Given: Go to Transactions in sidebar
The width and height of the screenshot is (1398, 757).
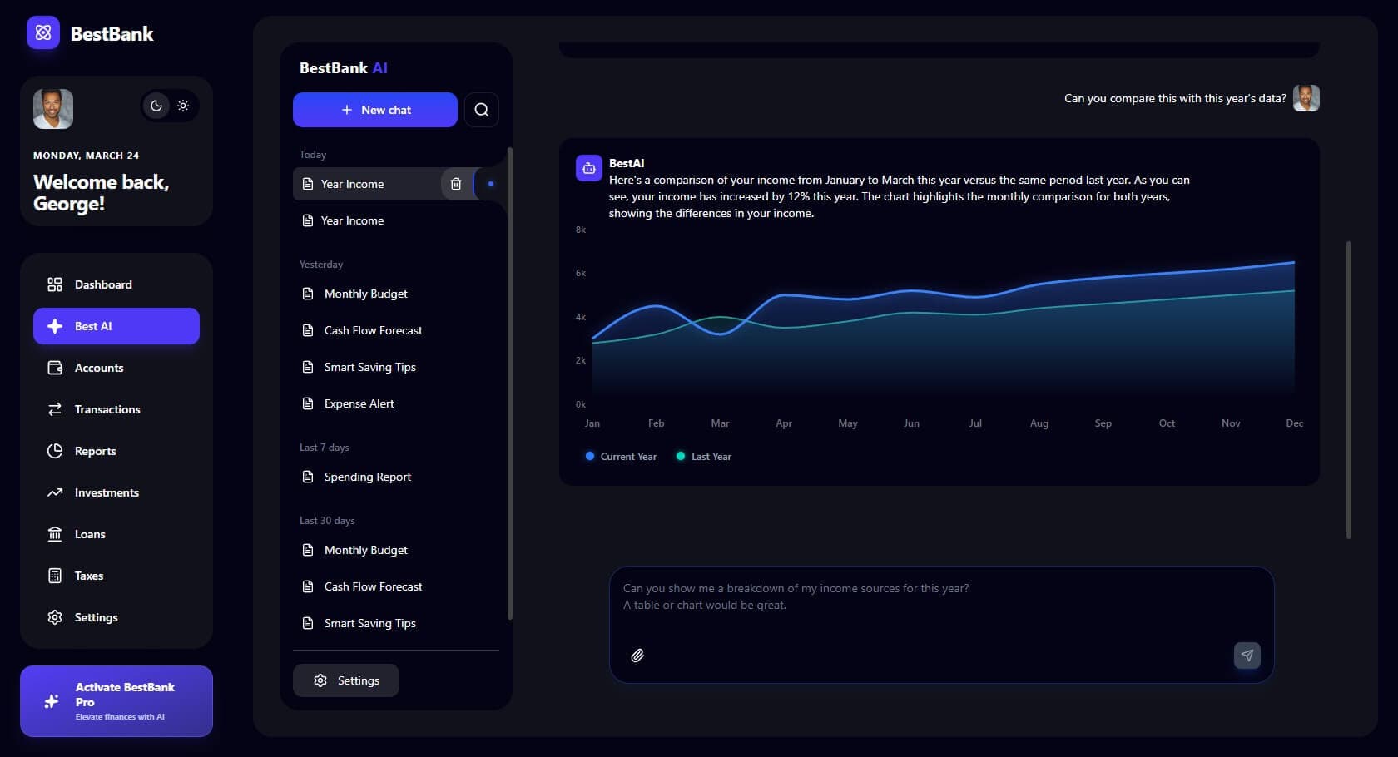Looking at the screenshot, I should click(x=107, y=409).
